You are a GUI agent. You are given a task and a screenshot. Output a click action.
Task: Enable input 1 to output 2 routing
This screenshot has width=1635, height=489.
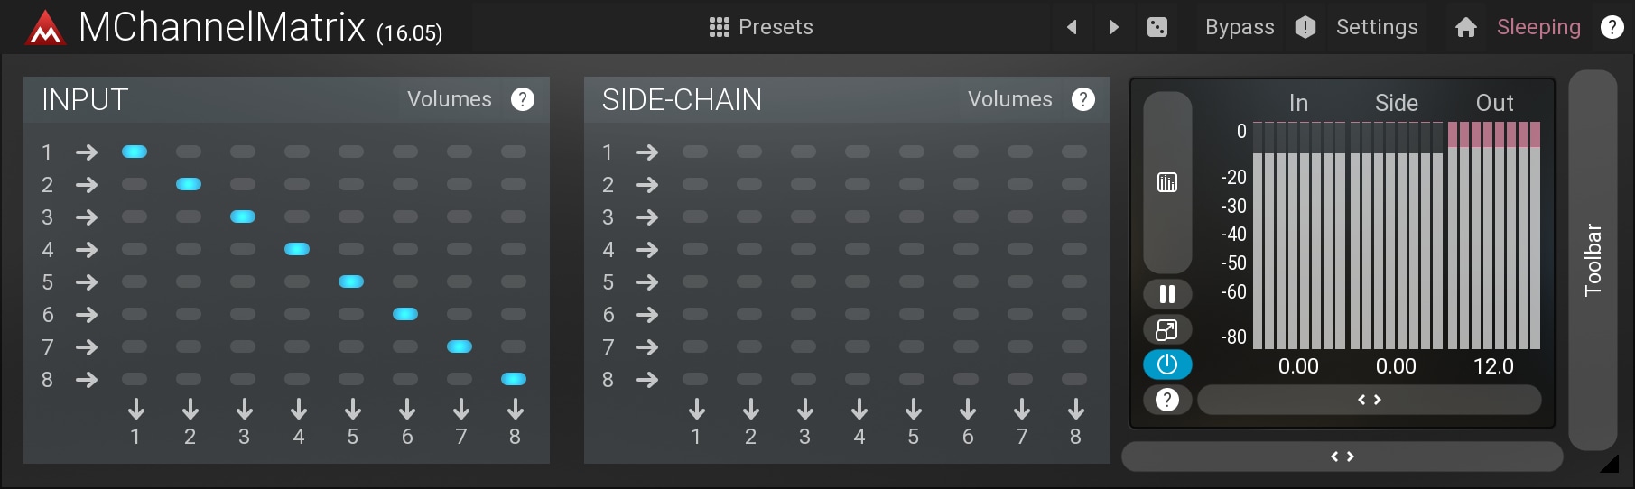coord(189,152)
